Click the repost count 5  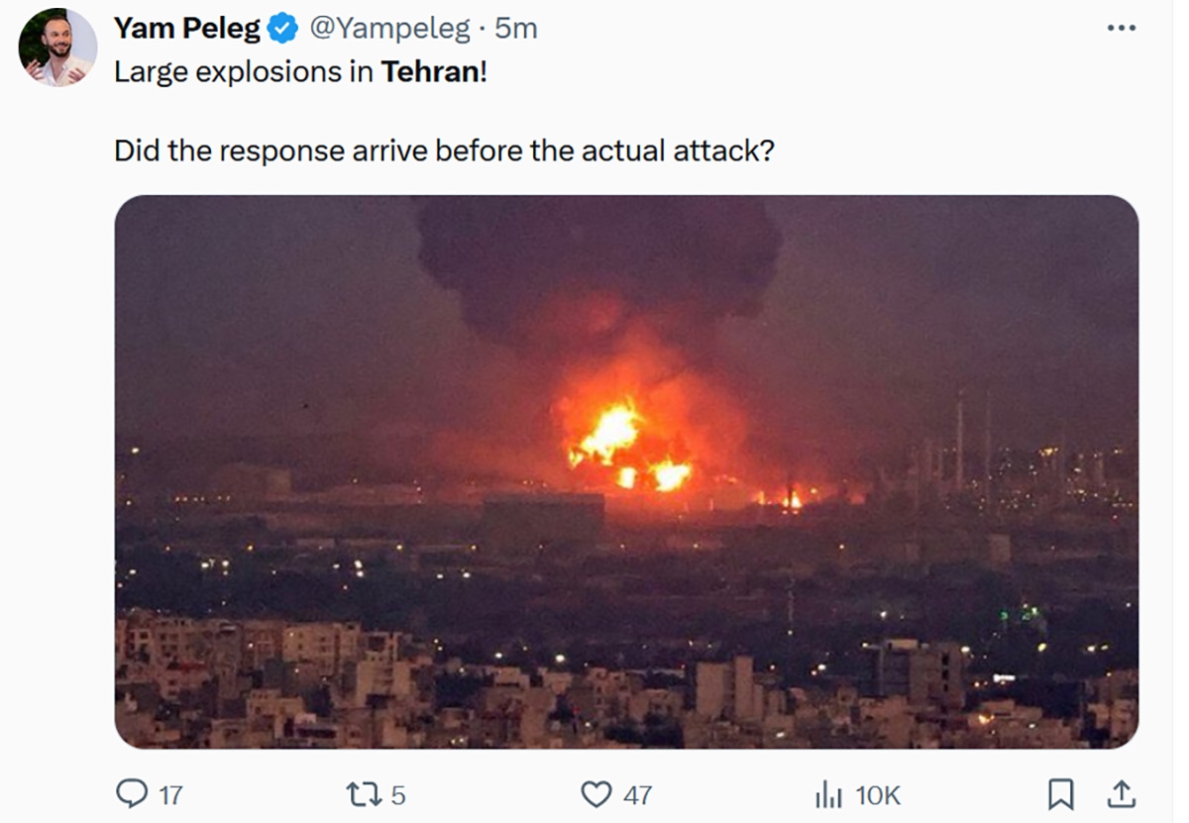(397, 794)
